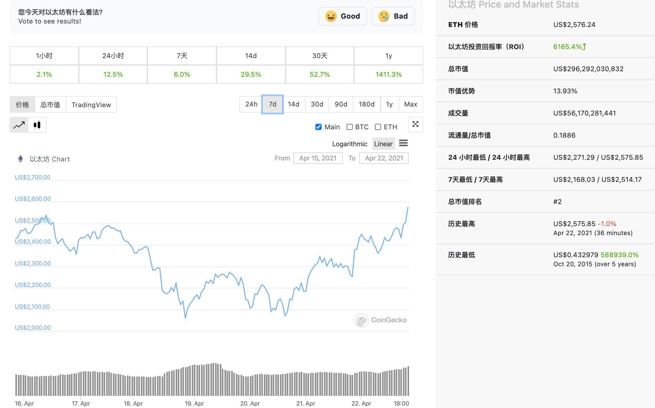The width and height of the screenshot is (655, 408).
Task: Enable the BTC comparison checkbox
Action: tap(350, 127)
